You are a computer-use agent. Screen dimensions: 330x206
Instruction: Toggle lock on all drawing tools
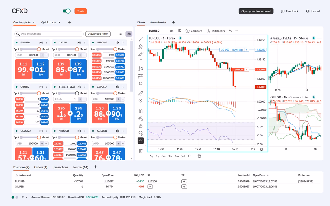pyautogui.click(x=141, y=126)
